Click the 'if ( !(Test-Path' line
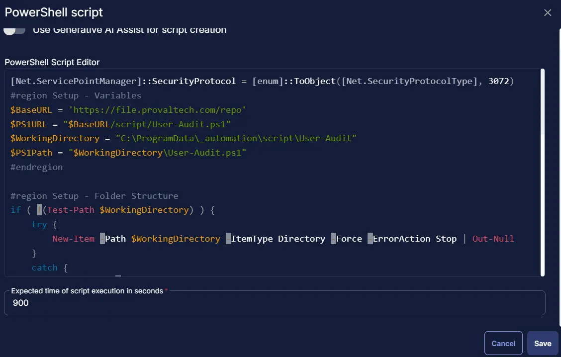The height and width of the screenshot is (357, 561). click(x=113, y=210)
